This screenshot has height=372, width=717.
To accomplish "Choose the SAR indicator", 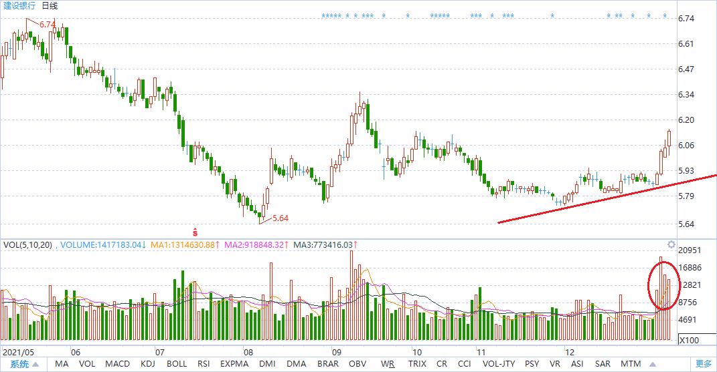I will pyautogui.click(x=603, y=364).
